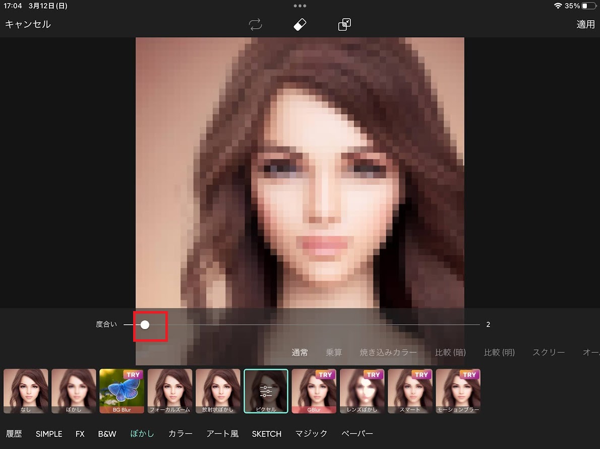The image size is (600, 449).
Task: Tap 適用 to apply the effect
Action: [x=585, y=24]
